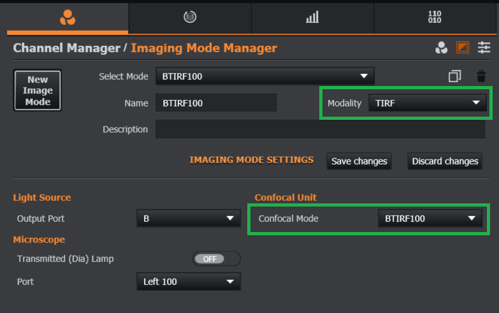This screenshot has width=499, height=313.
Task: Click into the Description text field
Action: pos(320,129)
